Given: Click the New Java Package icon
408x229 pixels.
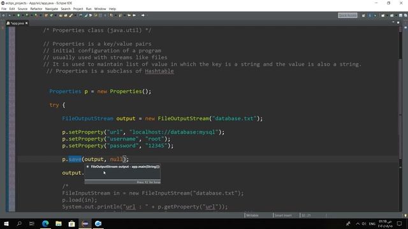Looking at the screenshot, I should click(46, 15).
